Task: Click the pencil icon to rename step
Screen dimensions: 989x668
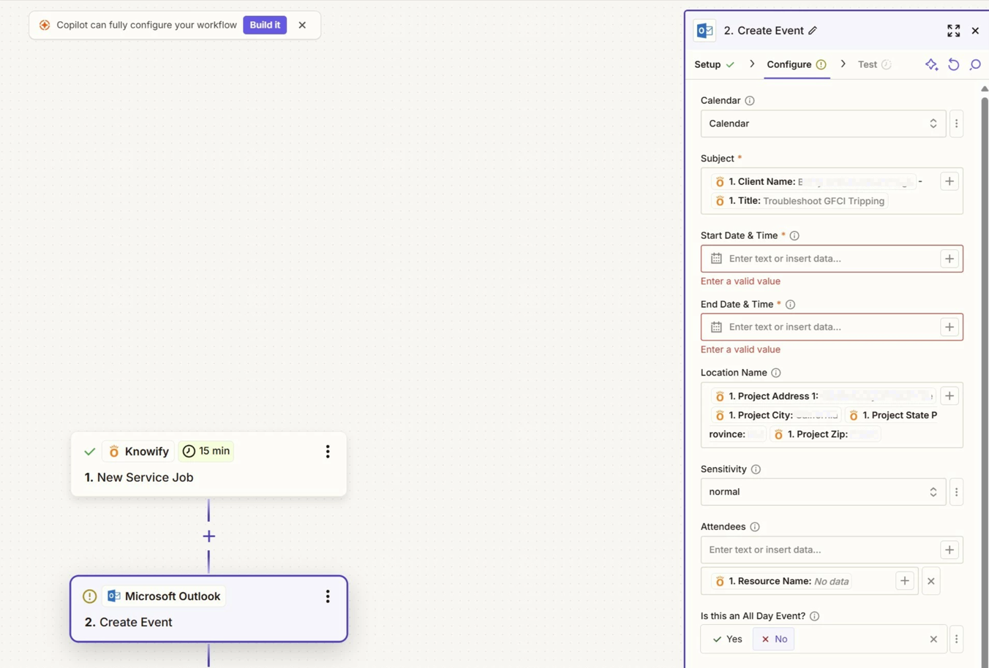Action: click(812, 31)
